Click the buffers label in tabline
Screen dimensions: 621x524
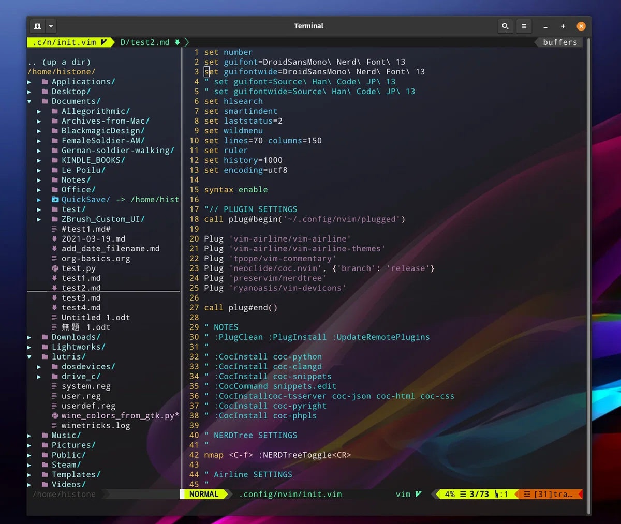point(560,42)
